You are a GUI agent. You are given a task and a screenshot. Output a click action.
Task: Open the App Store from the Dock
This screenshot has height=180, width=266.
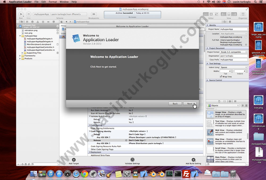coord(59,174)
